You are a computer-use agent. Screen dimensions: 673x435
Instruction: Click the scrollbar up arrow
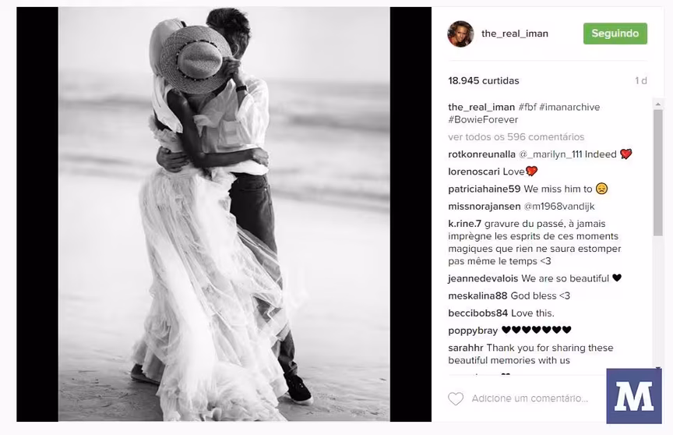pyautogui.click(x=658, y=104)
